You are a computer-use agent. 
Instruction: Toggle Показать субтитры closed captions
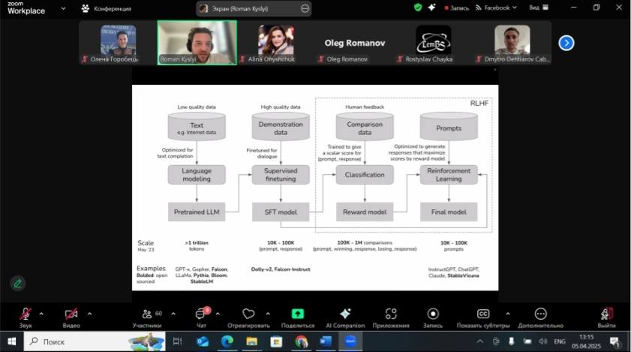point(484,314)
